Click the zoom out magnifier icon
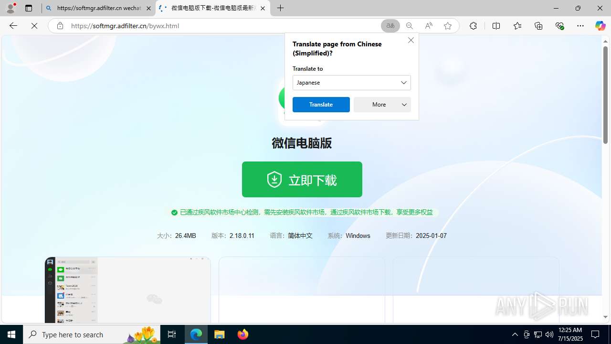The height and width of the screenshot is (344, 611). tap(410, 26)
